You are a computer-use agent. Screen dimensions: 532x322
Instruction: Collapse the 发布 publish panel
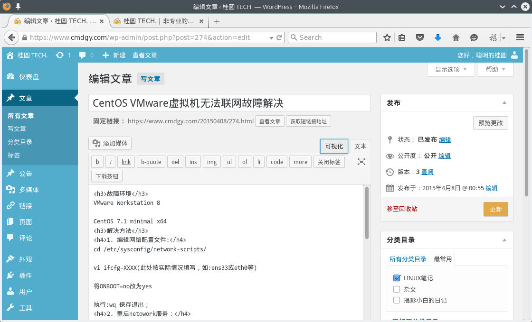point(504,103)
